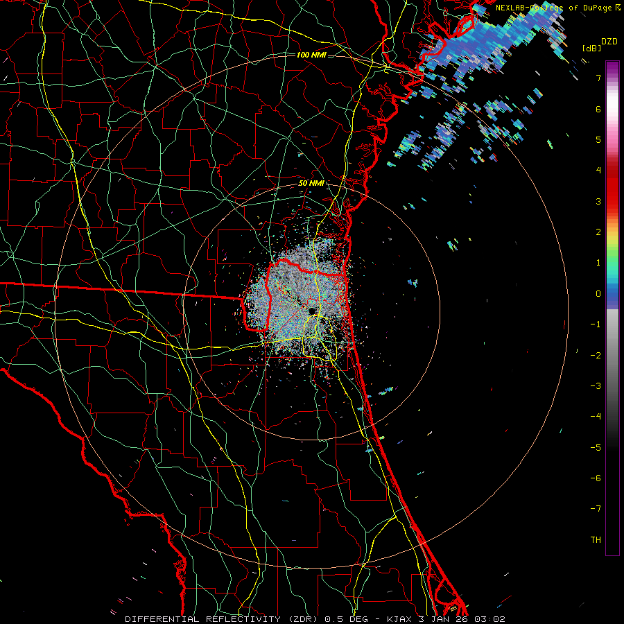Click the 50 NMI range ring label
Image resolution: width=624 pixels, height=624 pixels.
click(311, 184)
